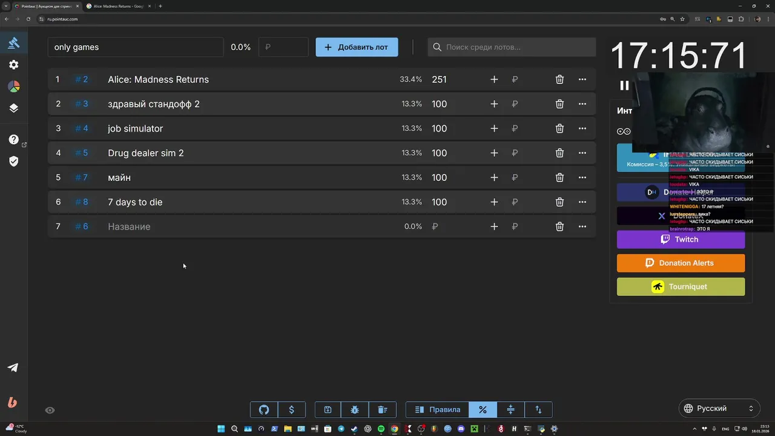
Task: Click the Donation Alerts button
Action: pos(681,263)
